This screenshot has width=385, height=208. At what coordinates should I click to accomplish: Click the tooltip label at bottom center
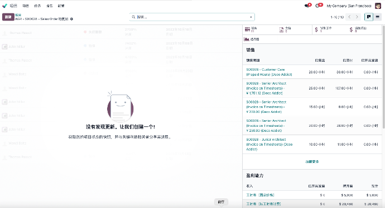pos(221,202)
